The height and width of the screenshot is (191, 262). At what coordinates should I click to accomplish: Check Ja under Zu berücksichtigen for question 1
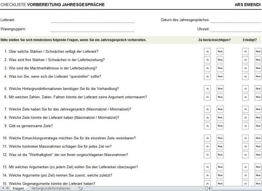click(x=208, y=51)
